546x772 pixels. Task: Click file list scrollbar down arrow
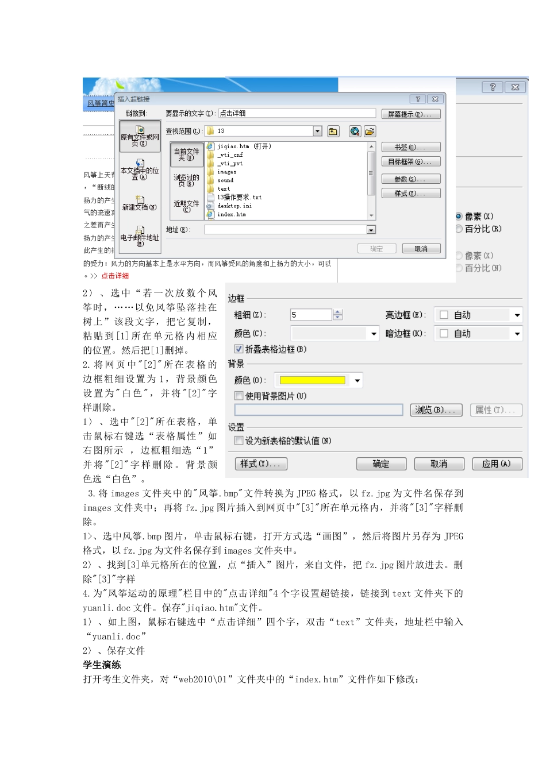pyautogui.click(x=371, y=215)
